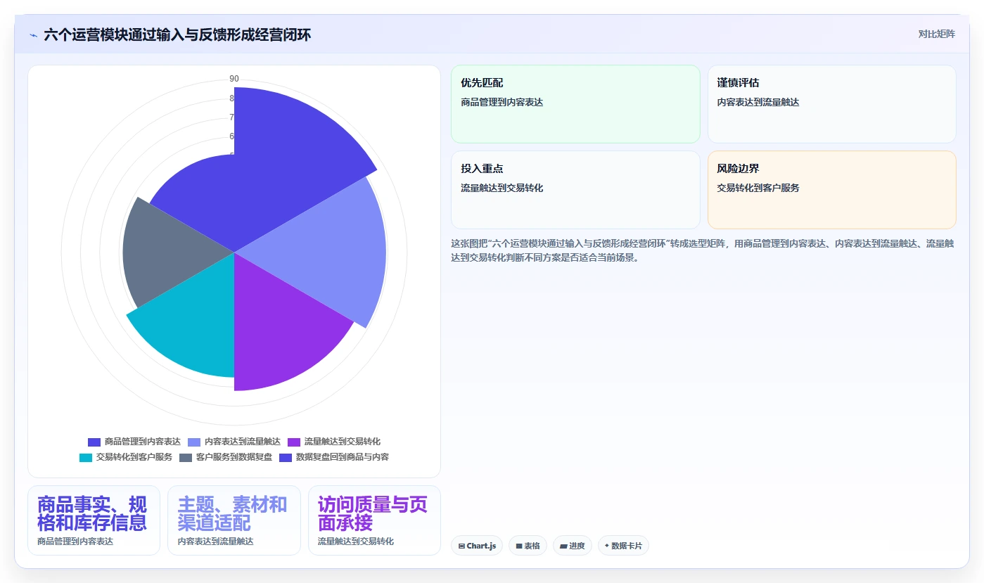Open the 投入重点 matrix card
This screenshot has height=583, width=984.
(575, 190)
